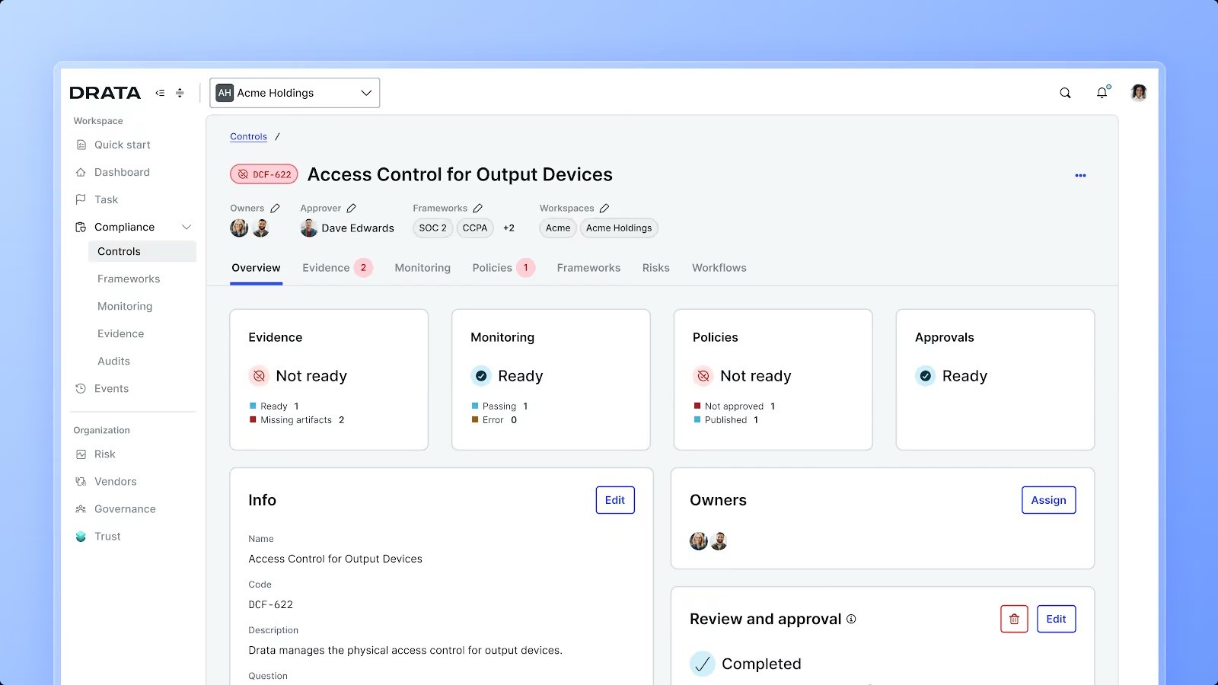This screenshot has width=1218, height=685.
Task: Click Assign in the Owners panel
Action: 1049,500
